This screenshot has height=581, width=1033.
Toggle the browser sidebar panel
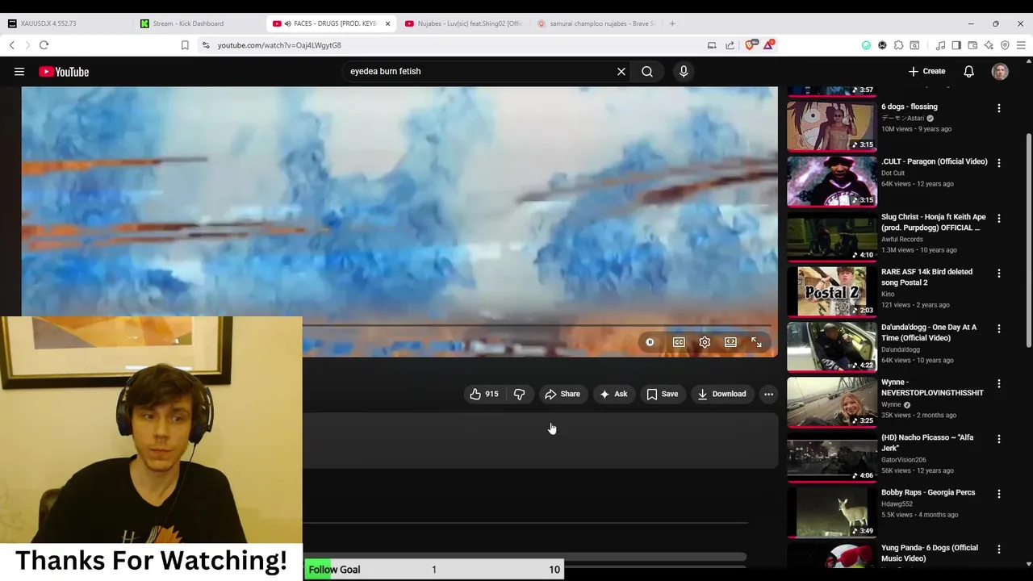pos(956,45)
